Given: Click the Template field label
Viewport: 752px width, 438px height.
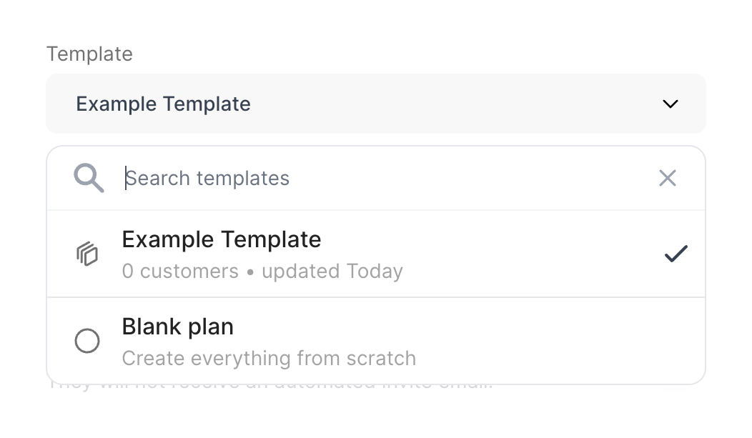Looking at the screenshot, I should click(89, 54).
